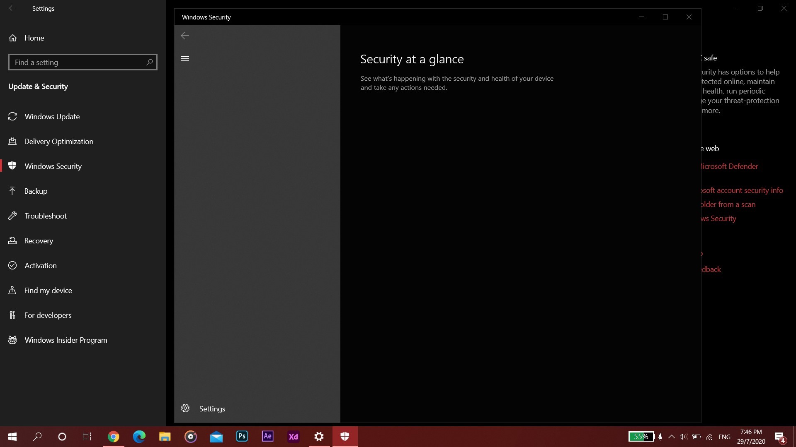Click the 55% battery indicator

coord(641,437)
